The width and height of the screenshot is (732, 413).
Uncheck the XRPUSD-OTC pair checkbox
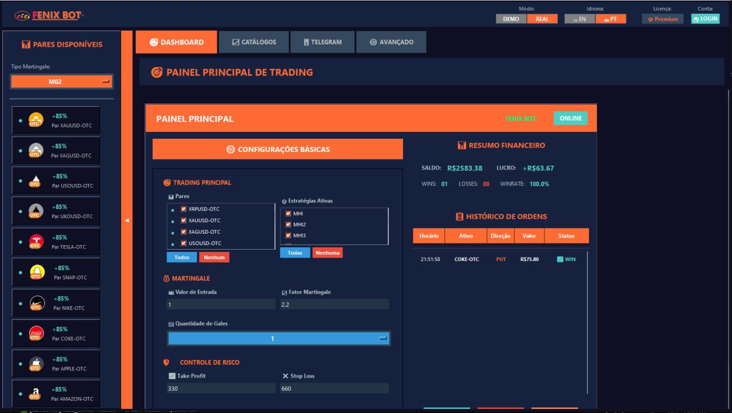(185, 209)
